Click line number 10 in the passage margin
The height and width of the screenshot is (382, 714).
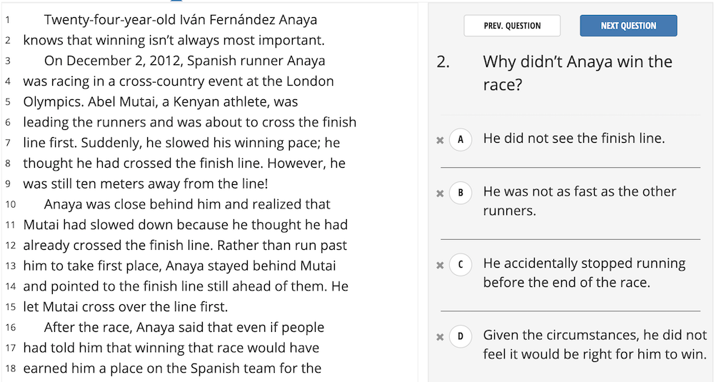pos(11,204)
